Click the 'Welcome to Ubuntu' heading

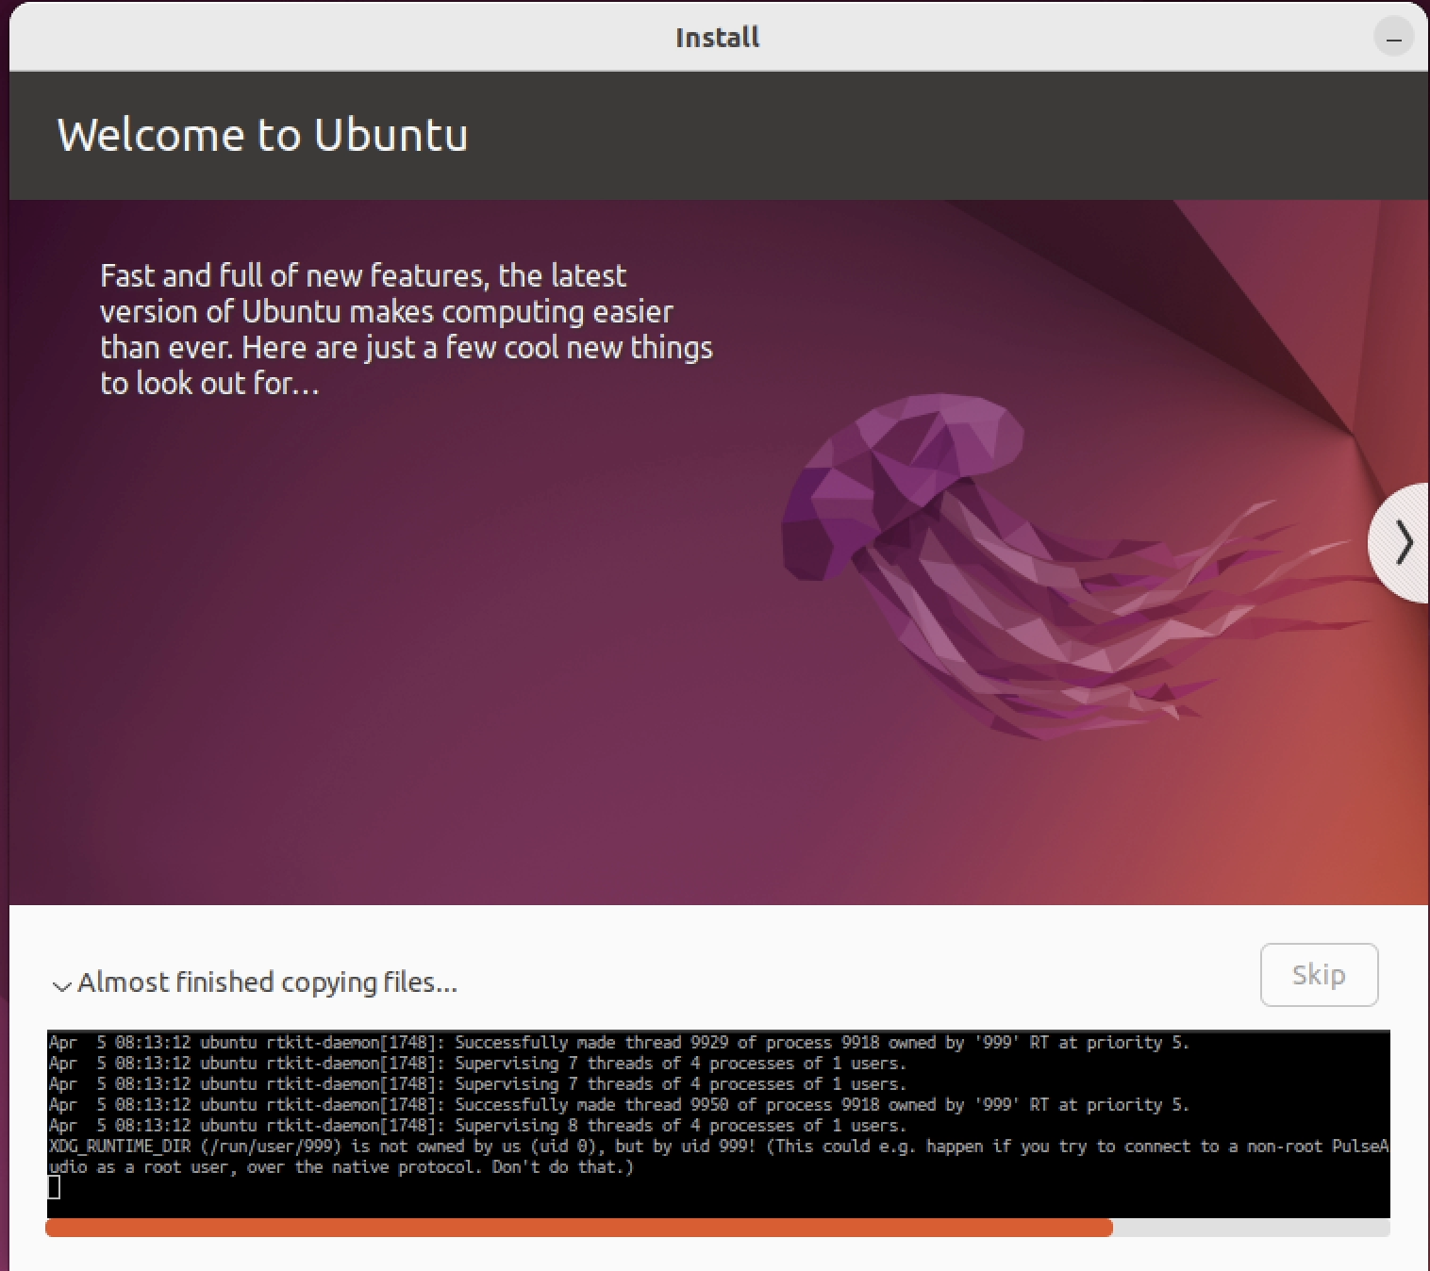(x=262, y=135)
